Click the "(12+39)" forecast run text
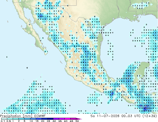The image size is (158, 122). (x=150, y=116)
